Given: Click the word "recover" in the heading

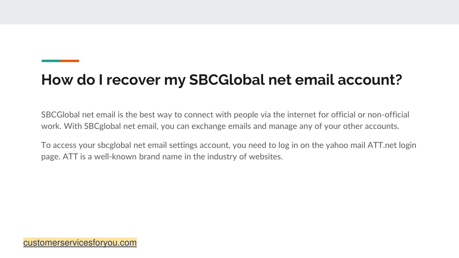Looking at the screenshot, I should 133,80.
